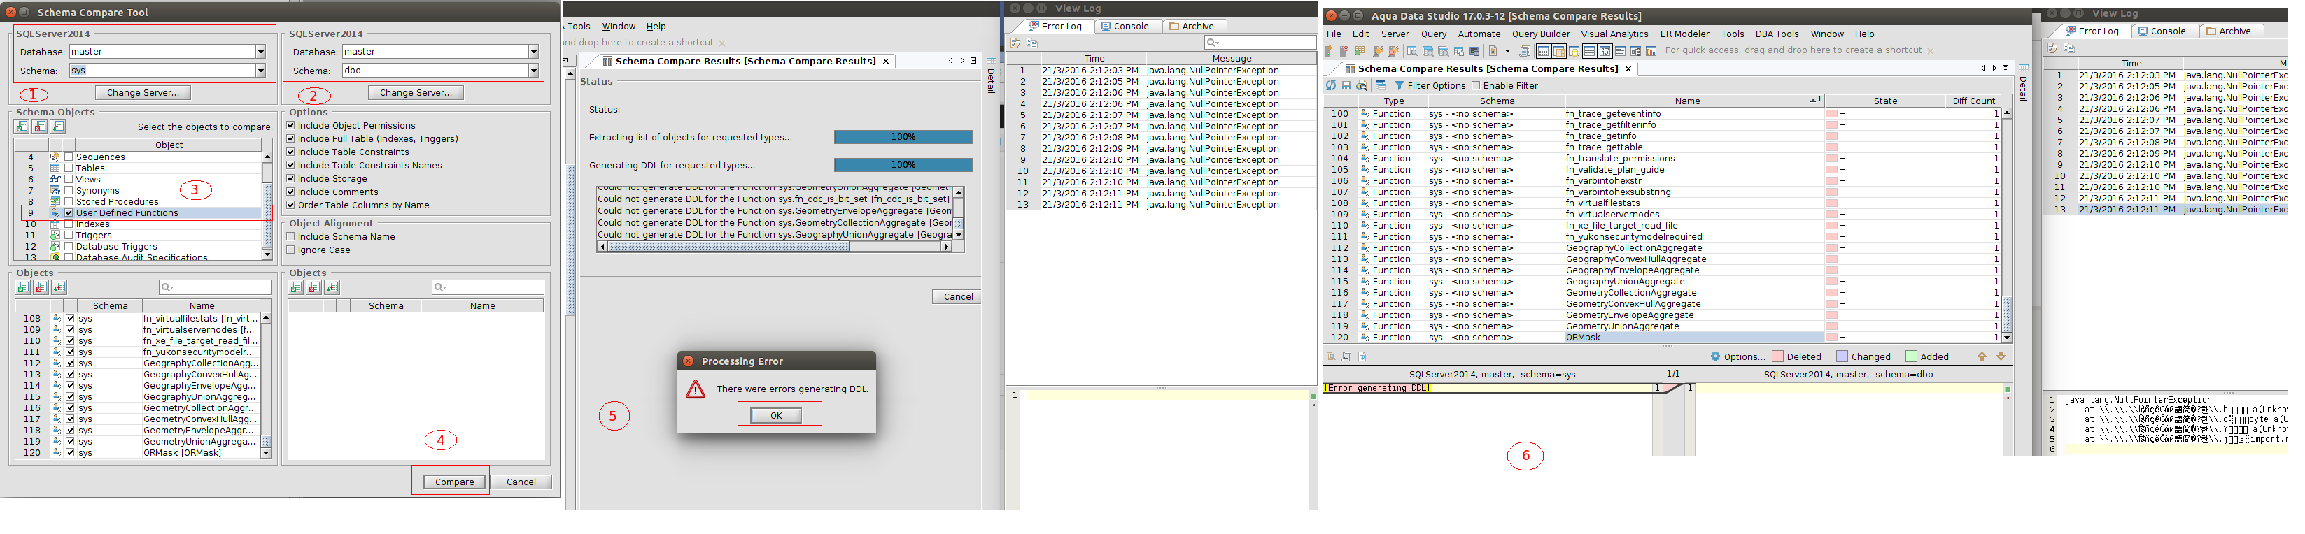
Task: Open Options... in the results legend bar
Action: click(1737, 357)
